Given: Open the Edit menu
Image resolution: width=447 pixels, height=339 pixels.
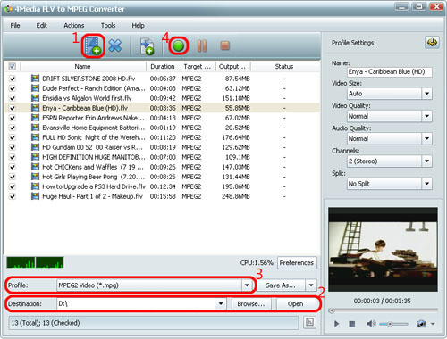Looking at the screenshot, I should click(42, 25).
